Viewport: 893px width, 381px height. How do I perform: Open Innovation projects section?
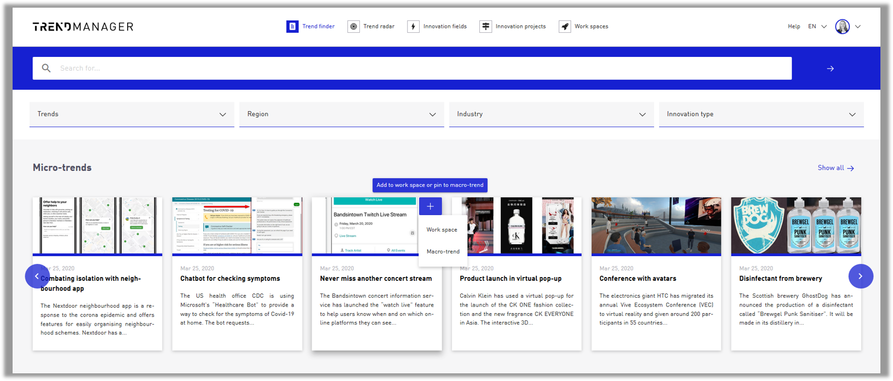click(x=520, y=26)
